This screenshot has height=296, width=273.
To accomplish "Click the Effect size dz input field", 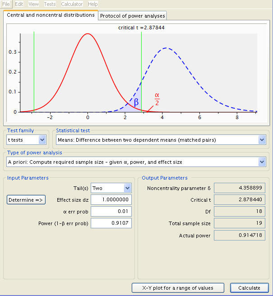I will [111, 200].
